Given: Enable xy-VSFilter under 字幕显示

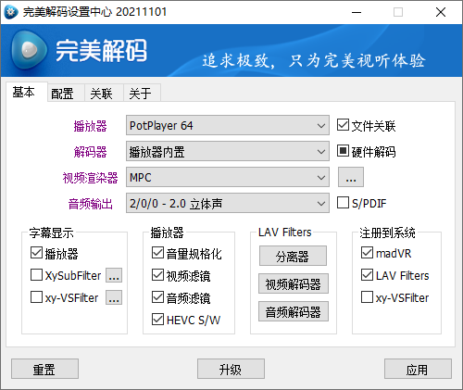Looking at the screenshot, I should pos(36,297).
